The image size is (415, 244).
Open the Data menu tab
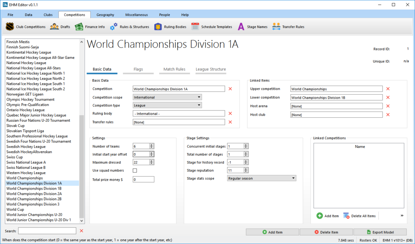pyautogui.click(x=29, y=15)
